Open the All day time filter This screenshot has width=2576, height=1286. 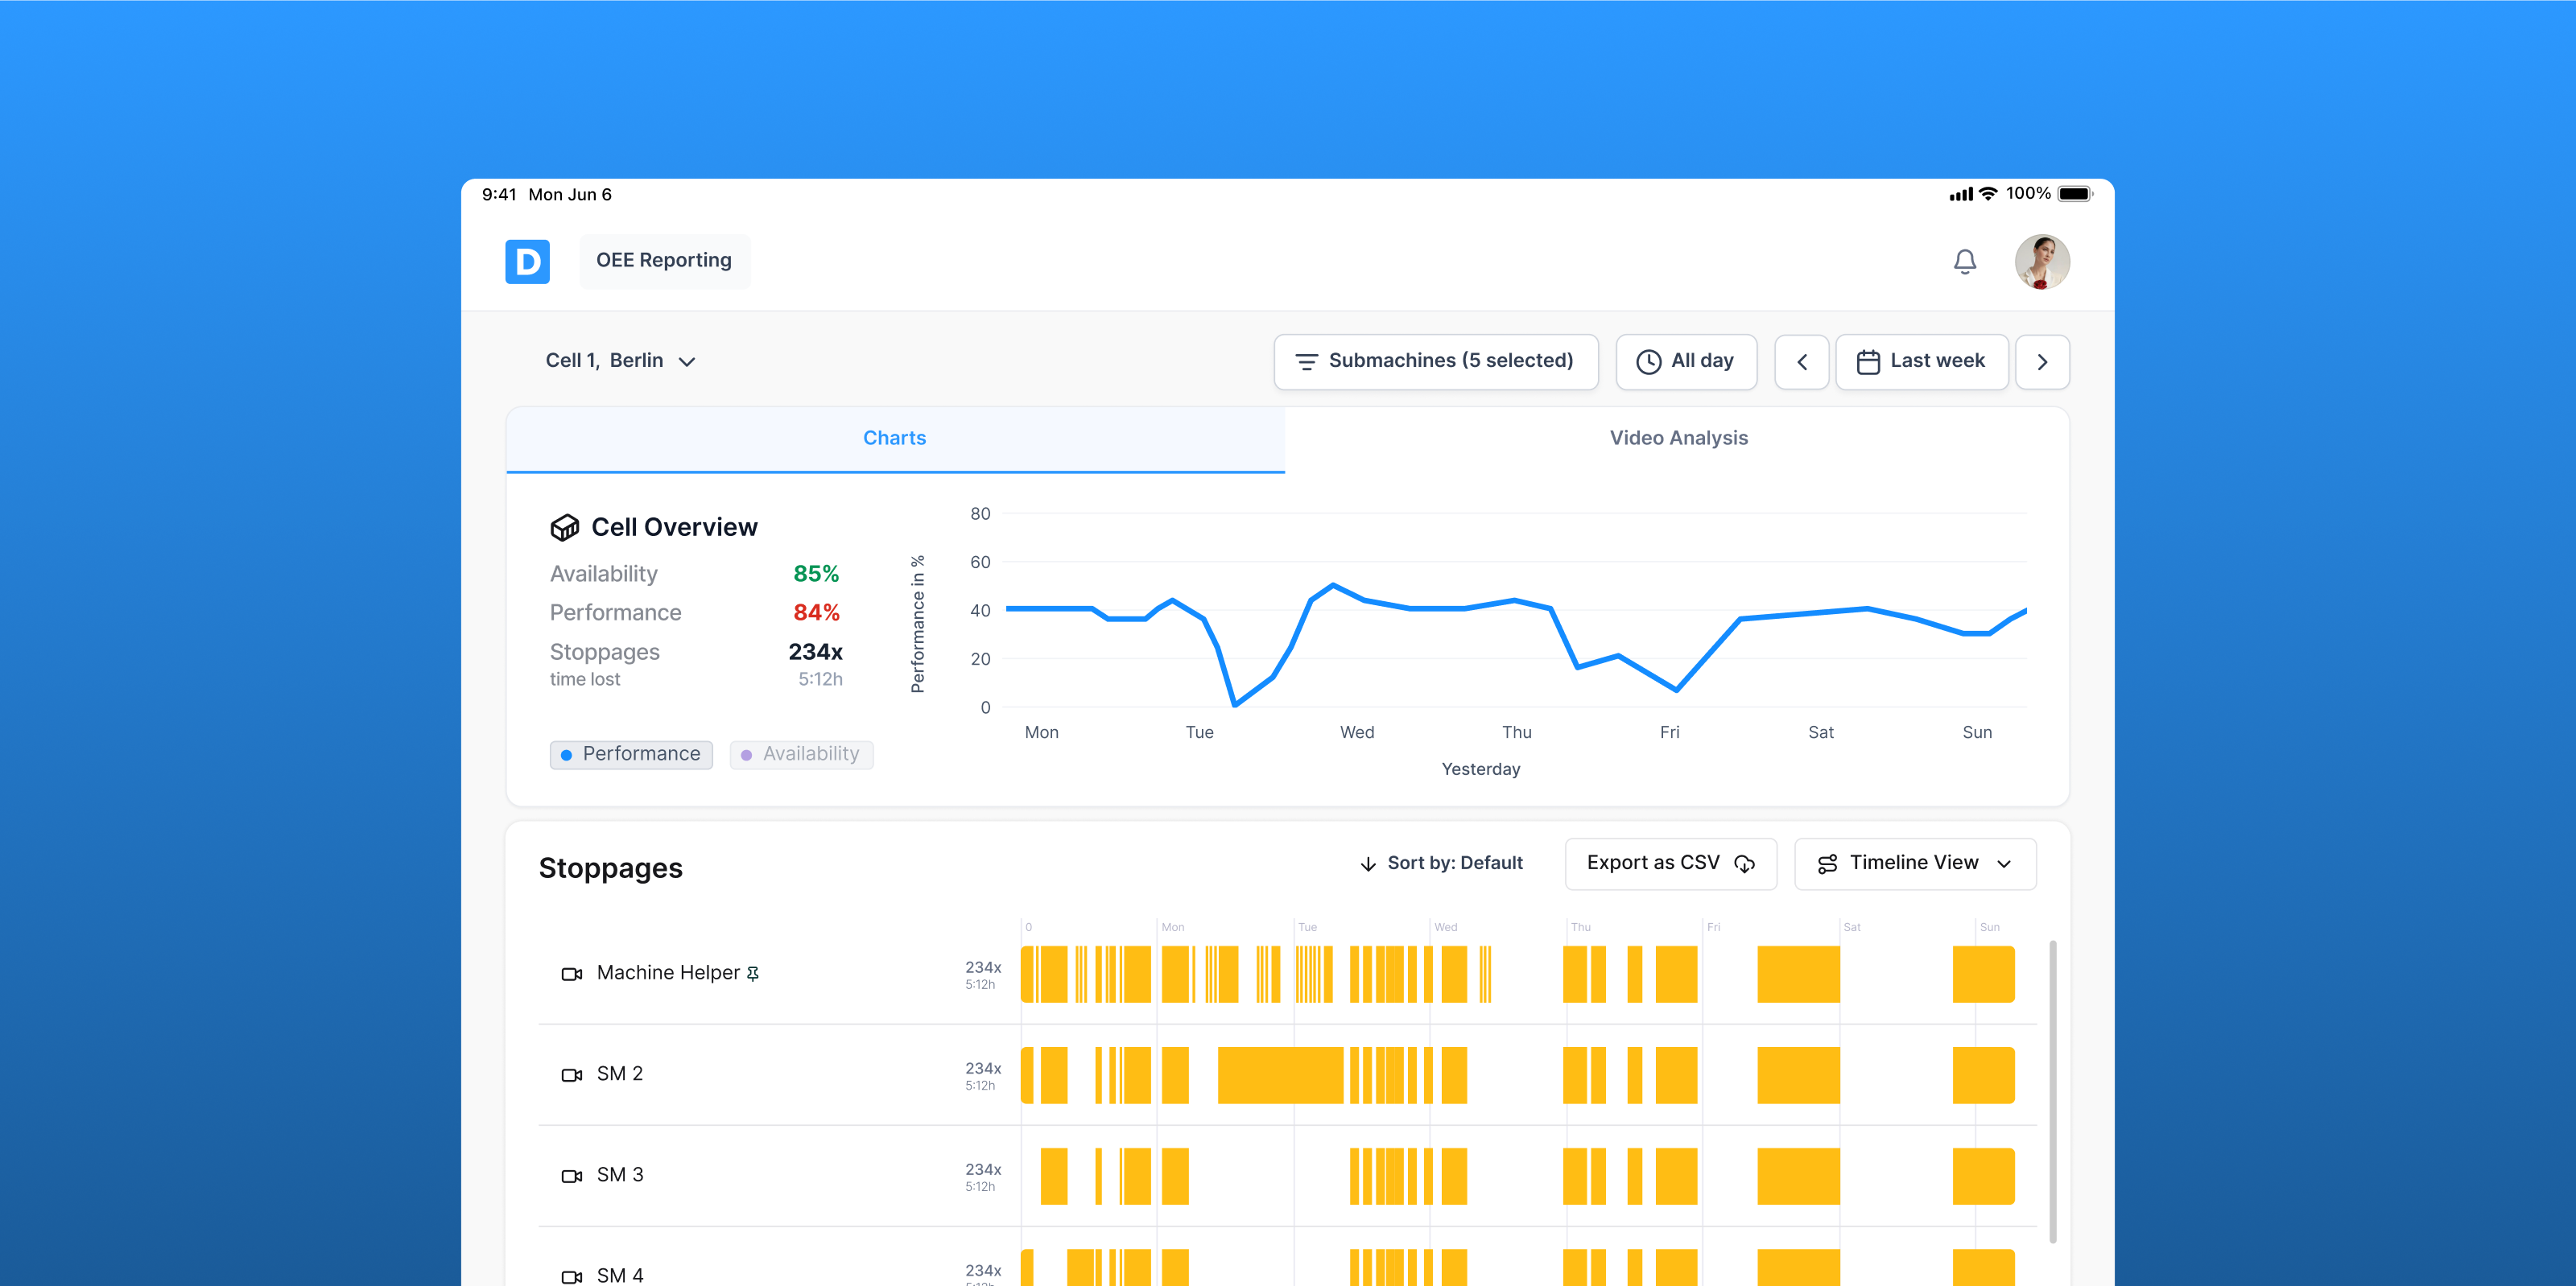click(1685, 361)
